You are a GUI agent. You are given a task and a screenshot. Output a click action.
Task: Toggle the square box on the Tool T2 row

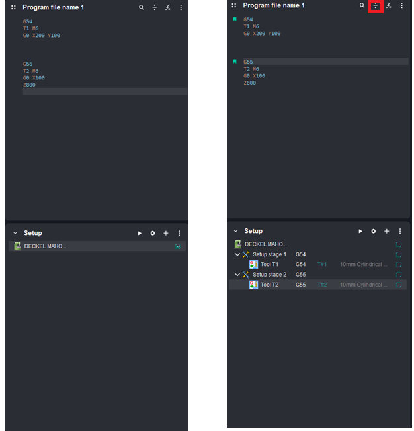399,285
